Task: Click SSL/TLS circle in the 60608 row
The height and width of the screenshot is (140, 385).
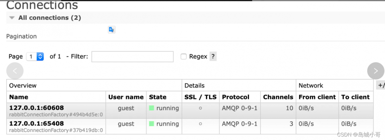Action: pyautogui.click(x=200, y=108)
